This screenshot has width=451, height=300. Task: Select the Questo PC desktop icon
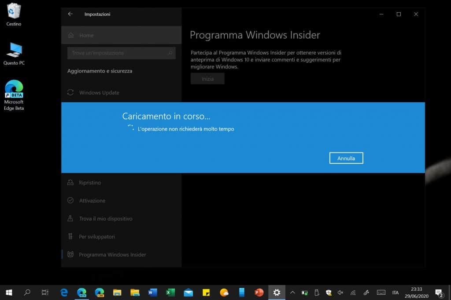14,53
